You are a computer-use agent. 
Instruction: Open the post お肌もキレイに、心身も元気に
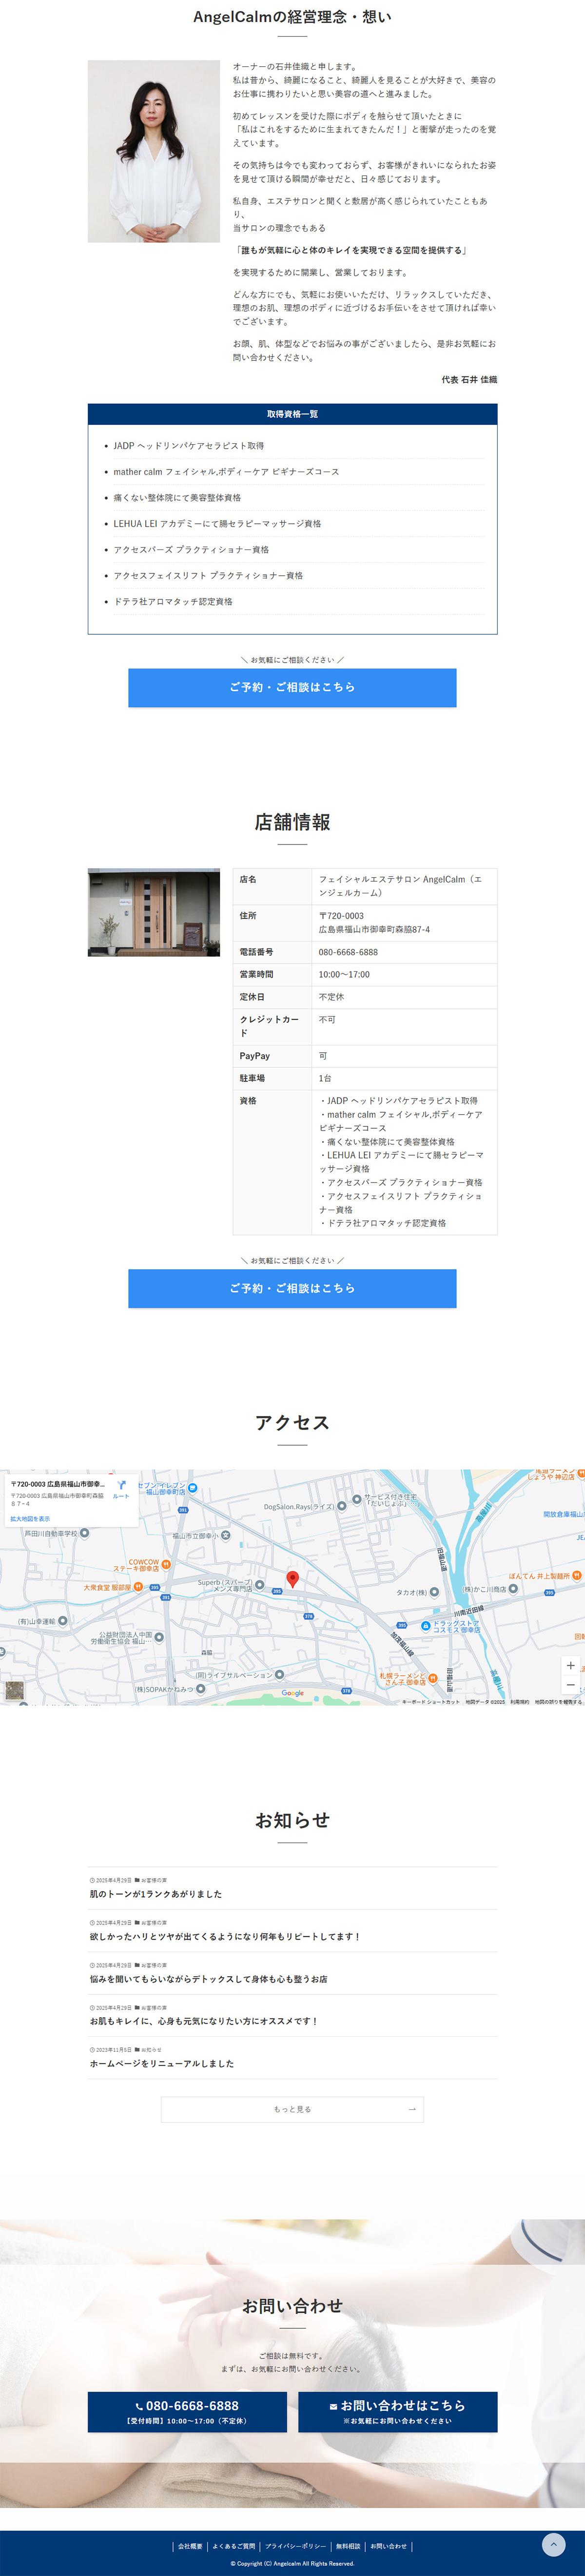coord(204,2021)
